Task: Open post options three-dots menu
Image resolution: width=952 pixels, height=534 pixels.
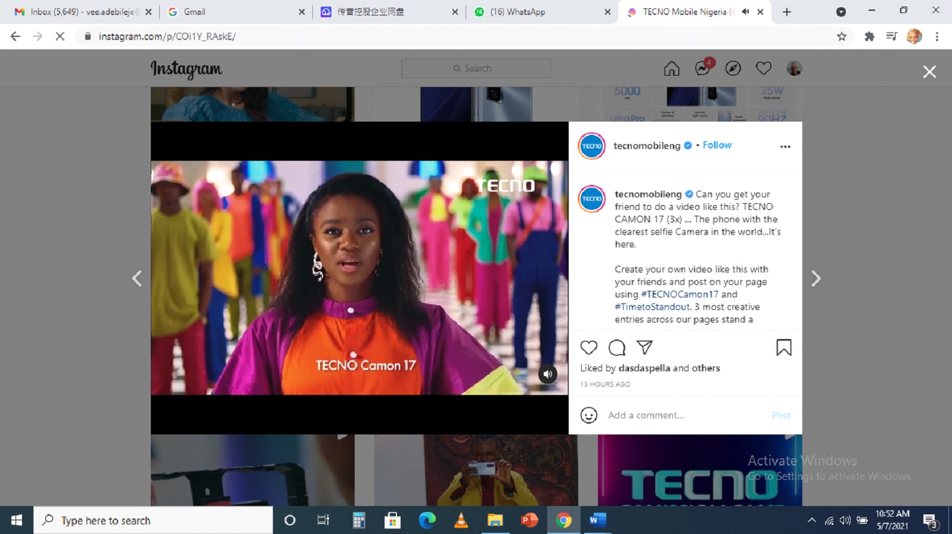Action: [785, 147]
